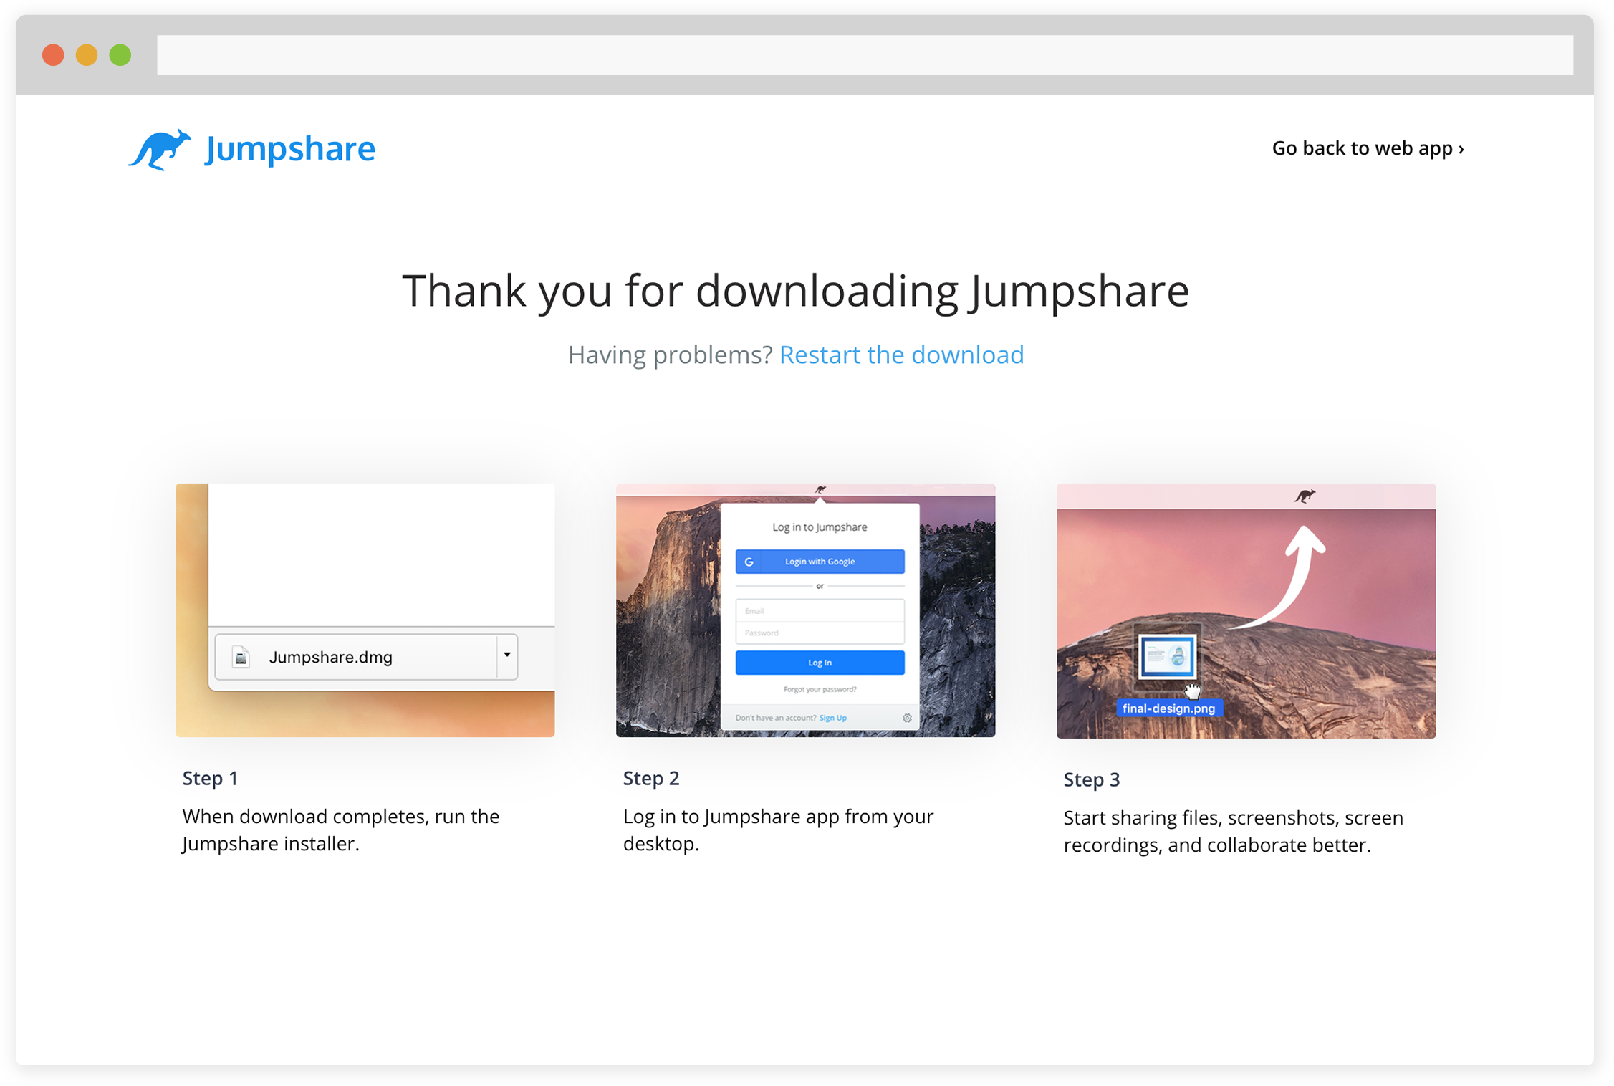Click Forgot your password link
The image size is (1614, 1086).
point(820,689)
